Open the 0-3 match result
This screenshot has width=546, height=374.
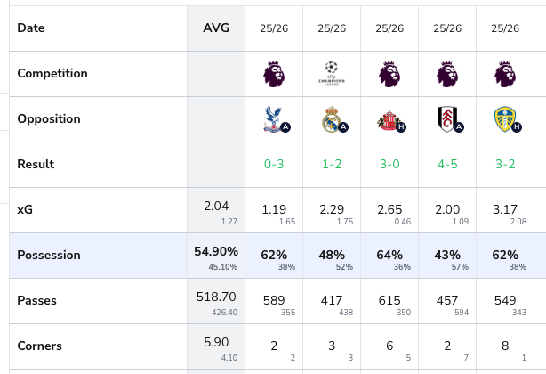click(x=275, y=165)
